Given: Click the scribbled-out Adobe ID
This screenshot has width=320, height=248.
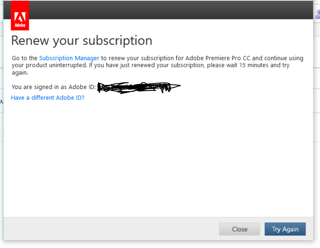Looking at the screenshot, I should [x=137, y=87].
